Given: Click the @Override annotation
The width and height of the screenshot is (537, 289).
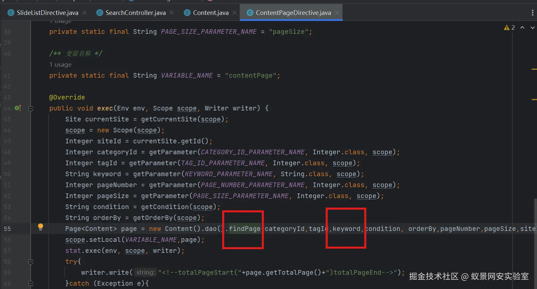Looking at the screenshot, I should (67, 97).
